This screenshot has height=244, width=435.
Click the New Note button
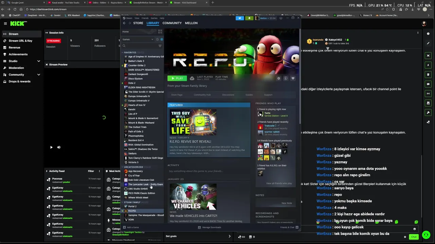(286, 203)
